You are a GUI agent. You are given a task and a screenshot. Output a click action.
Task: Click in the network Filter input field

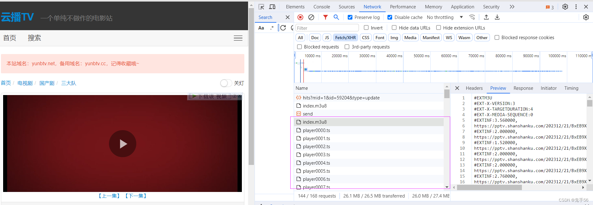pyautogui.click(x=327, y=28)
